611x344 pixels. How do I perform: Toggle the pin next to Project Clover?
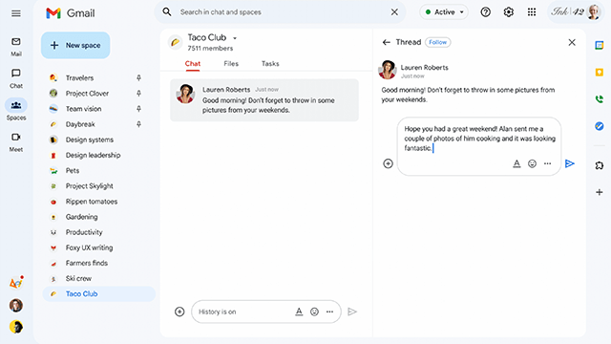click(x=138, y=94)
